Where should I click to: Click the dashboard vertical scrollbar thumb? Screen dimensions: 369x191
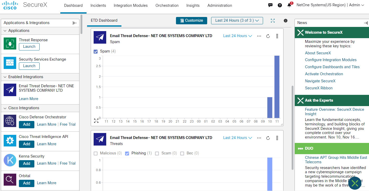293,128
